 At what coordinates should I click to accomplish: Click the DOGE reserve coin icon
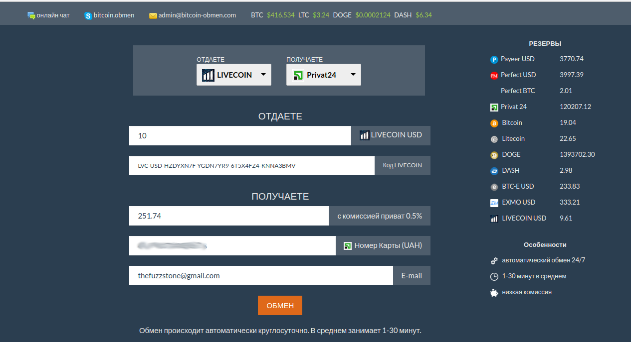tap(494, 155)
